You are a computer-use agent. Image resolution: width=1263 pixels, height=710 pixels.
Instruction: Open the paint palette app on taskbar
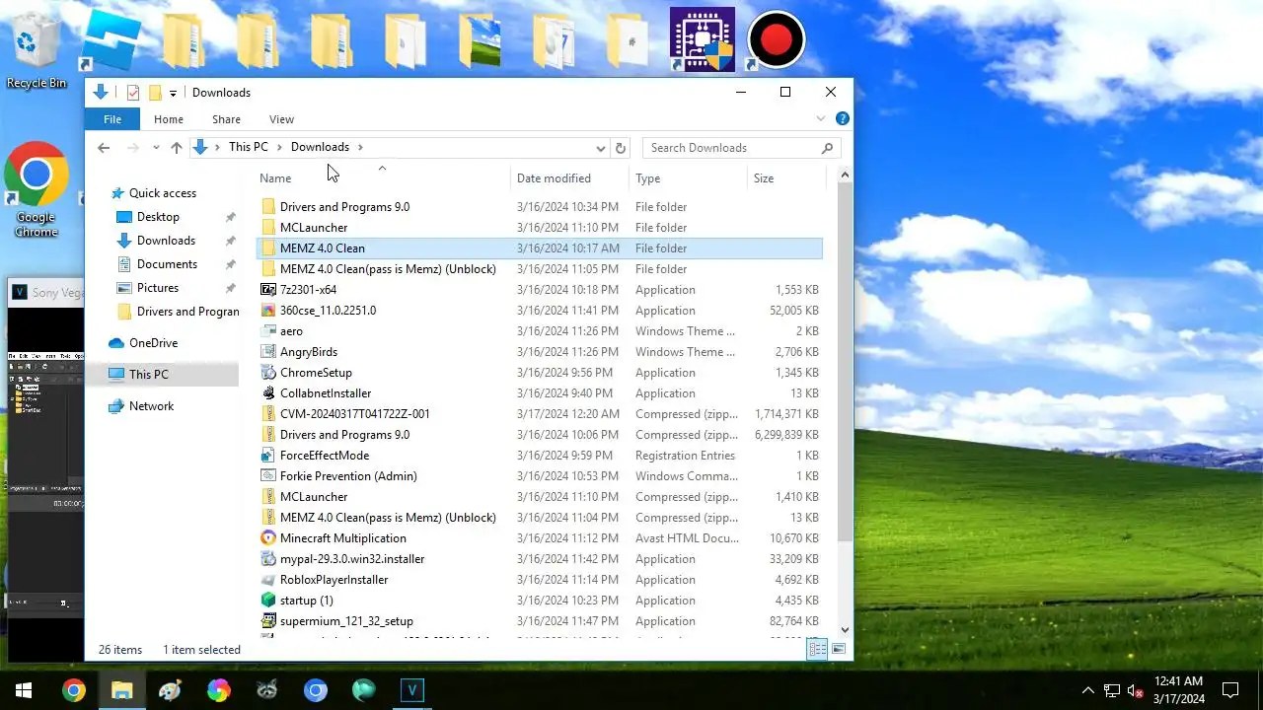[x=170, y=690]
